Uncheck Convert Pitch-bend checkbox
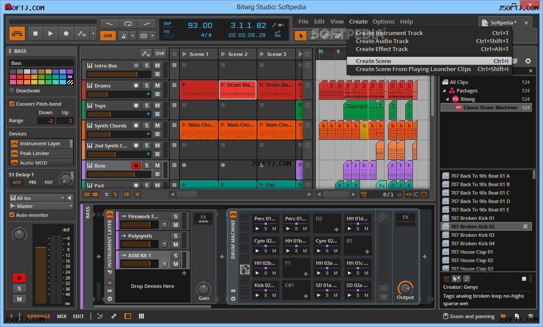This screenshot has width=543, height=327. (x=12, y=104)
